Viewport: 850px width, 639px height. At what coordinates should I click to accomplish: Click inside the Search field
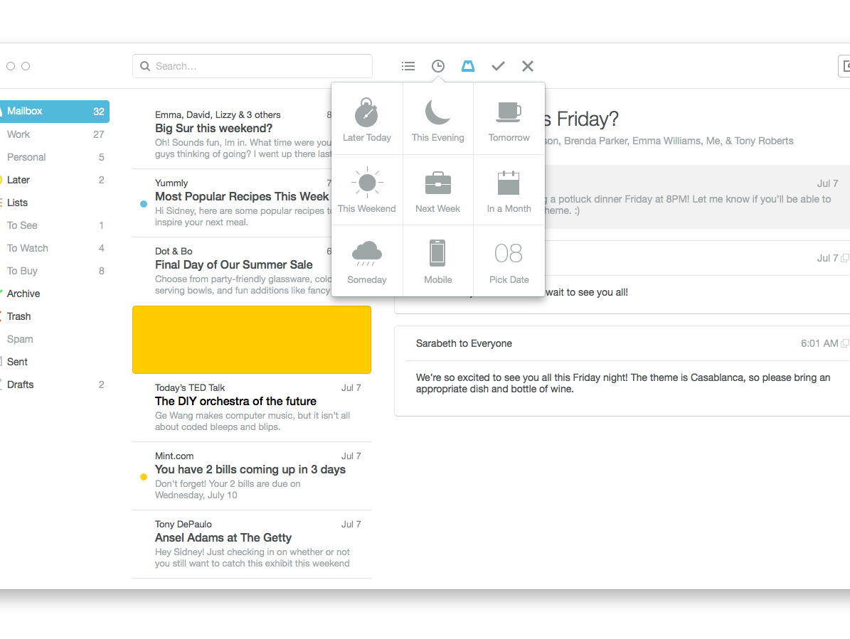pos(253,65)
